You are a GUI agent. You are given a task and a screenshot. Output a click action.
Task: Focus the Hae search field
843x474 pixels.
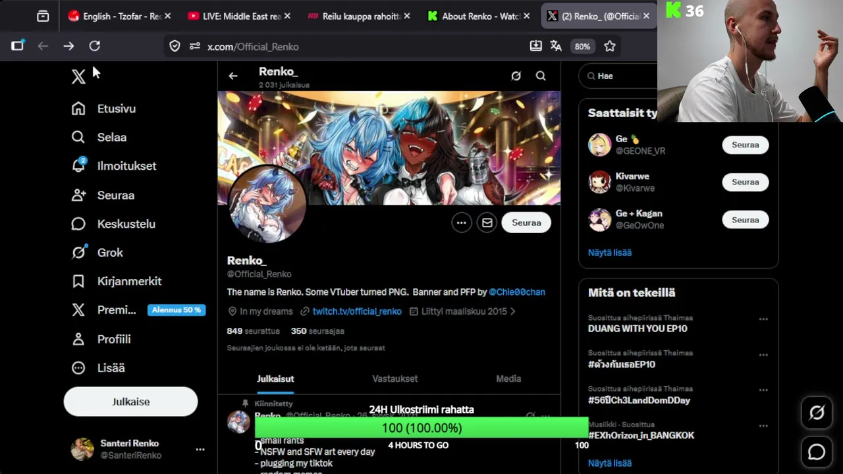619,76
